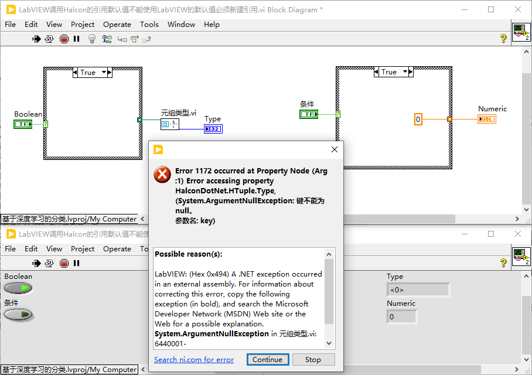Image resolution: width=532 pixels, height=375 pixels.
Task: Select the orange 0 numeric constant
Action: (x=418, y=120)
